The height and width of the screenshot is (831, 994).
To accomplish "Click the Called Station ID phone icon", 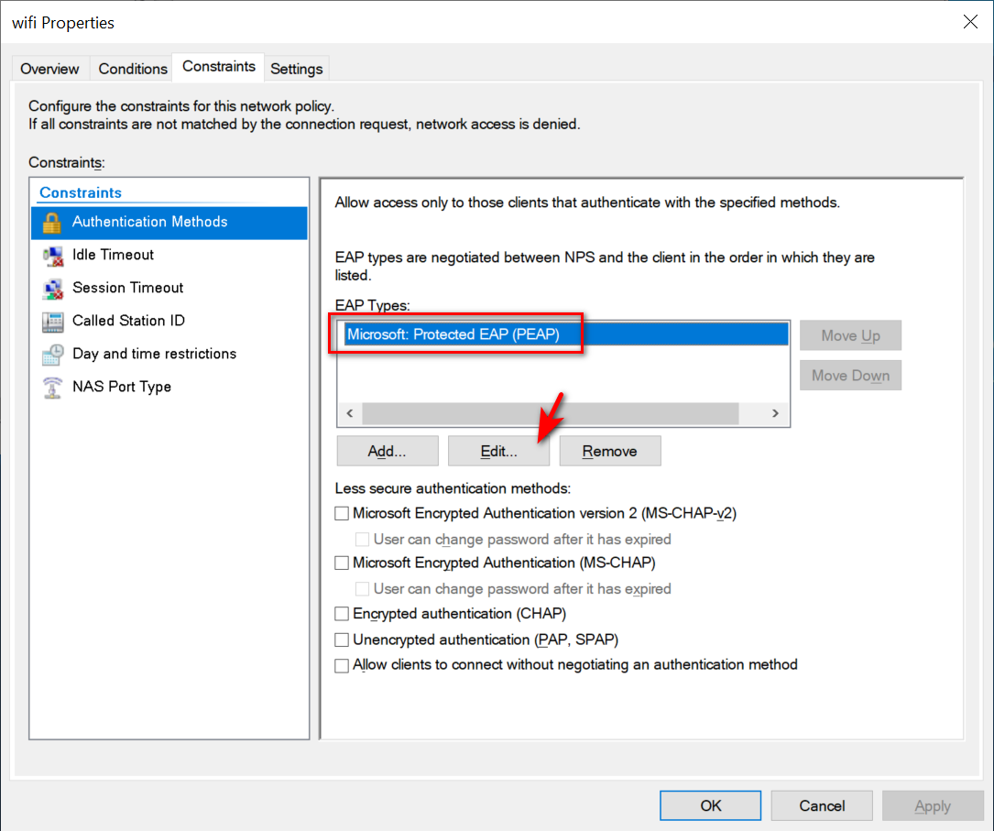I will coord(52,322).
